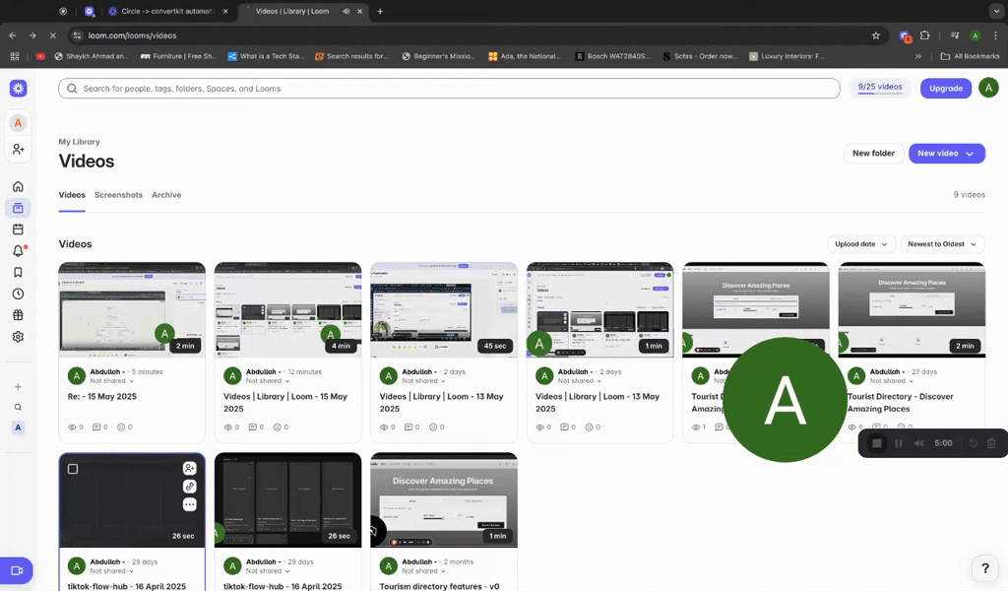Open the History clock icon in sidebar
The width and height of the screenshot is (1008, 591).
click(x=17, y=293)
